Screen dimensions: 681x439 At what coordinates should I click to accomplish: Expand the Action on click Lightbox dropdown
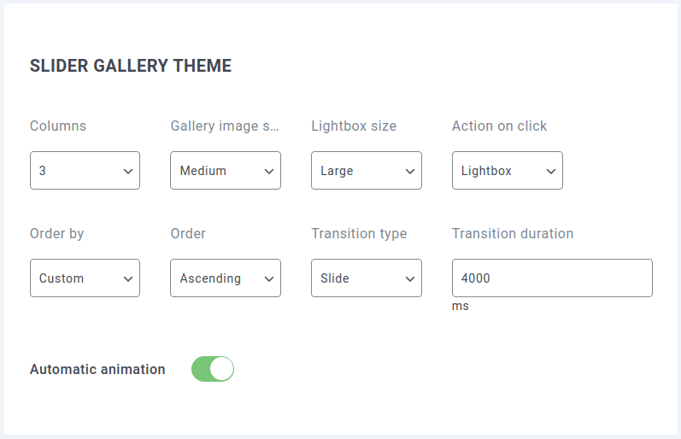507,171
